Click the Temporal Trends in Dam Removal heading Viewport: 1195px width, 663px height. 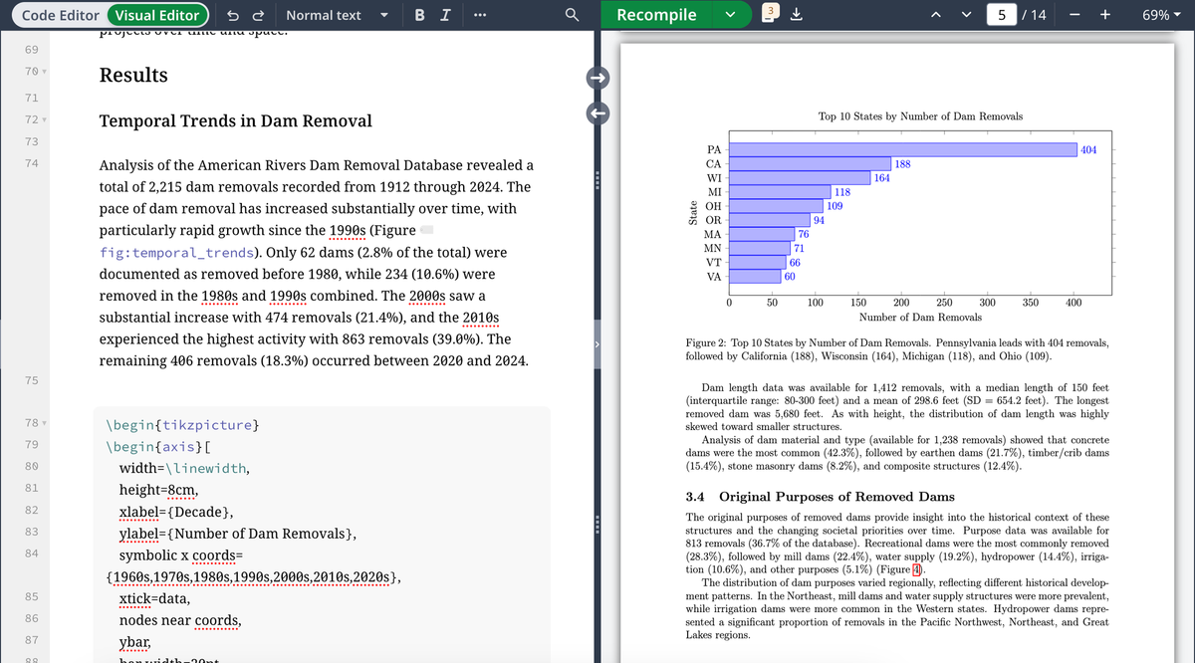tap(236, 120)
